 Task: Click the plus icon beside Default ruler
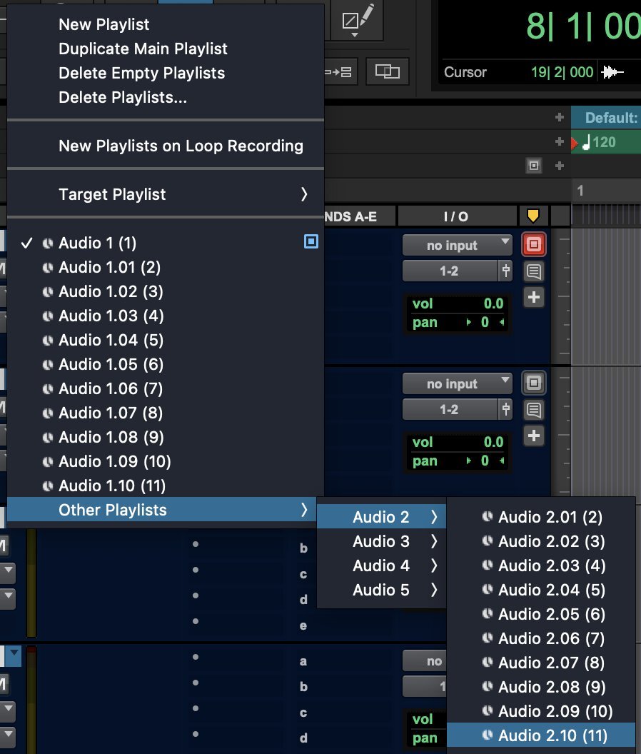(x=559, y=117)
